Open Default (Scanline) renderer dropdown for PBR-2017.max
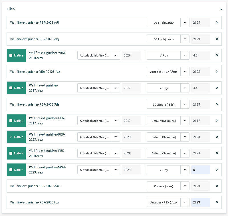This screenshot has height=216, width=228. 185,121
